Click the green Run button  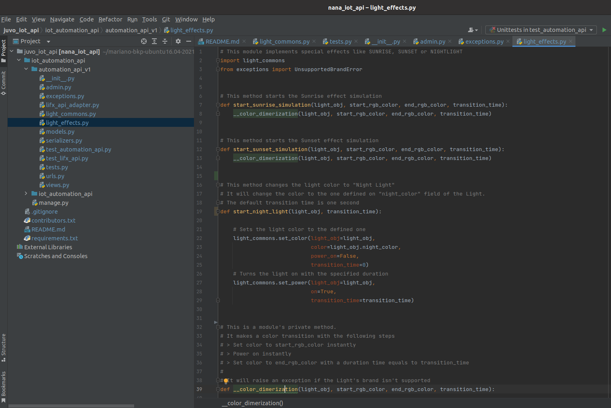coord(604,30)
